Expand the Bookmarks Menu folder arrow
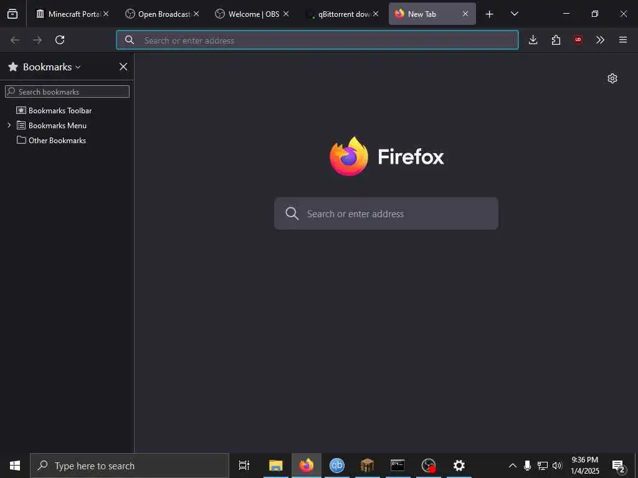This screenshot has width=638, height=478. point(9,125)
